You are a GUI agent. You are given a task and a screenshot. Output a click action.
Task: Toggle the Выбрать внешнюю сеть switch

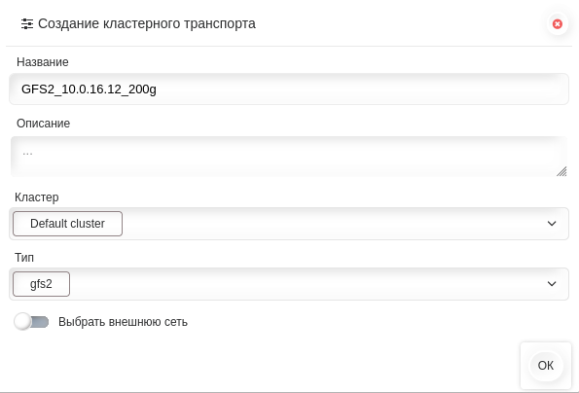pyautogui.click(x=31, y=322)
